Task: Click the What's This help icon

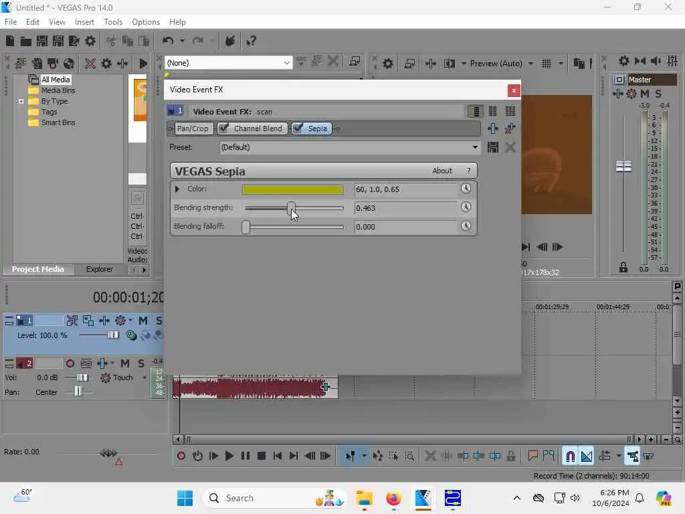Action: pyautogui.click(x=251, y=41)
